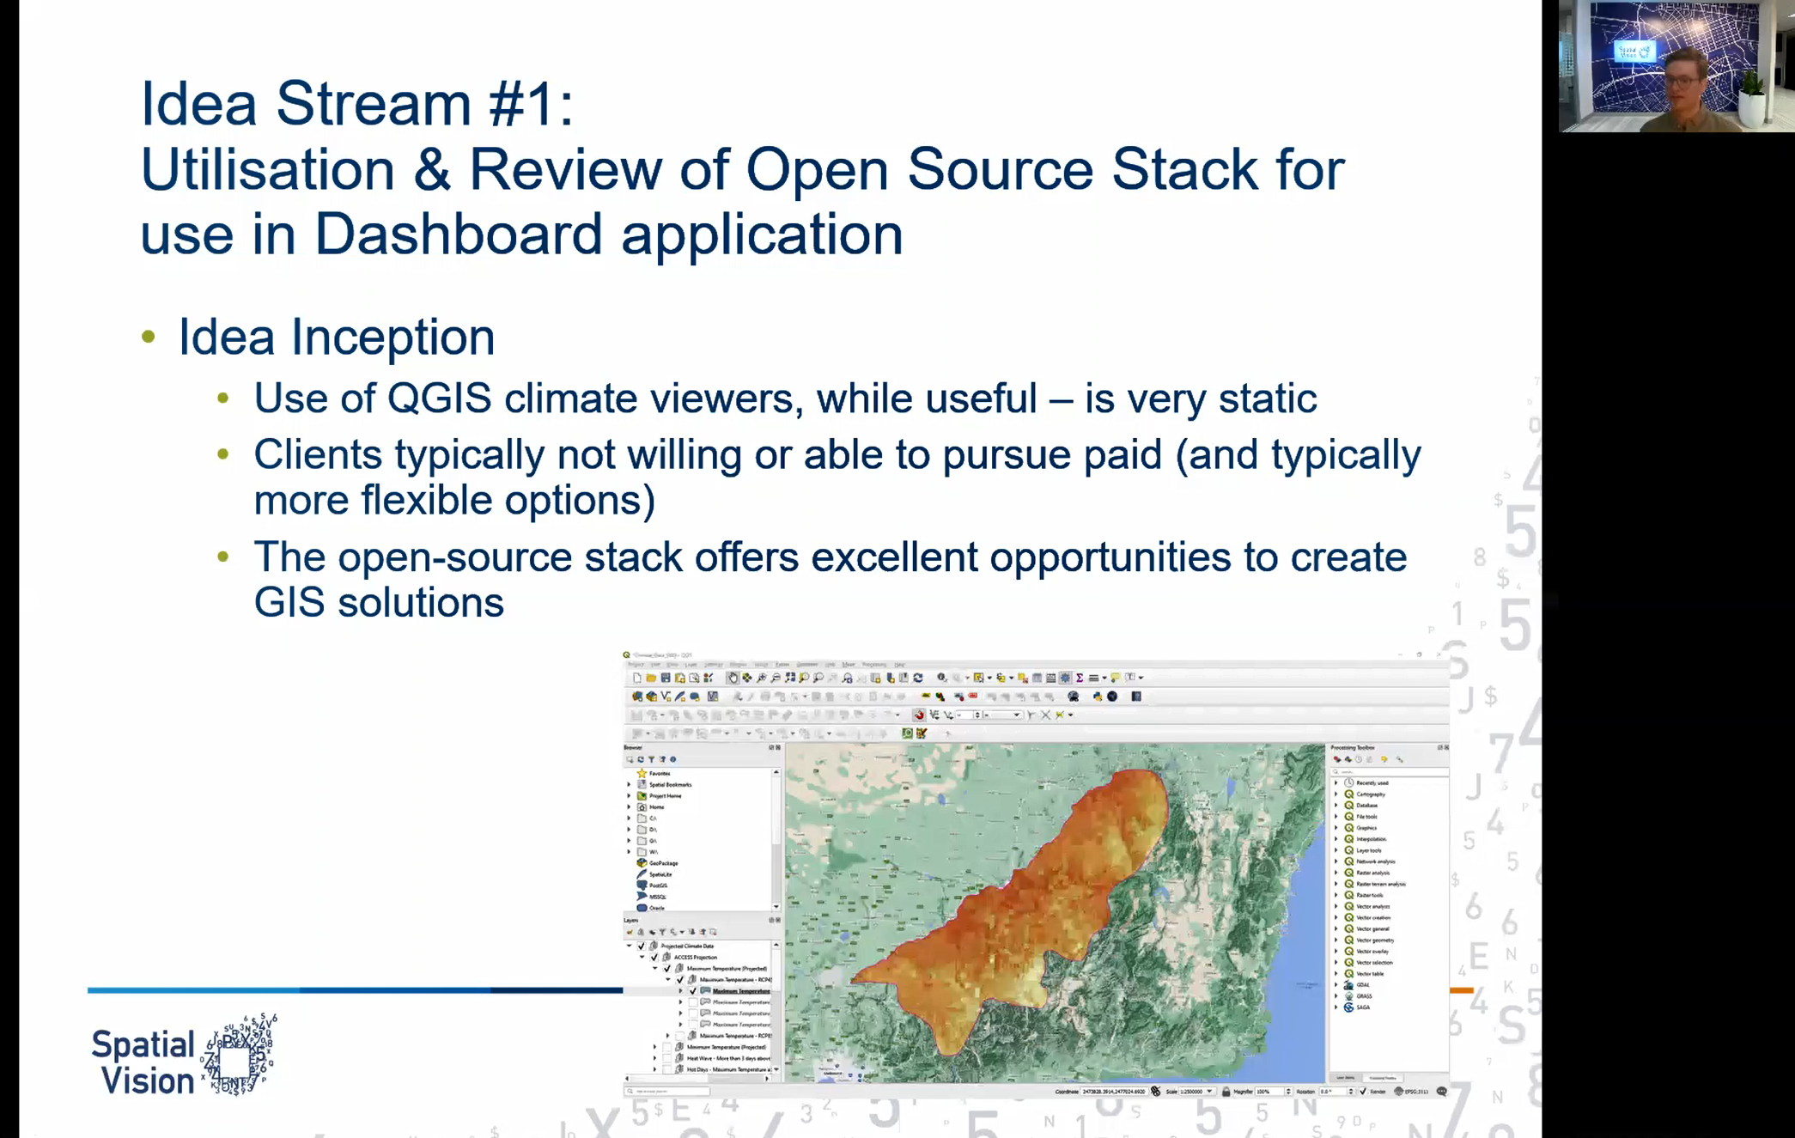1795x1138 pixels.
Task: Select the Identify Features tool
Action: (942, 678)
